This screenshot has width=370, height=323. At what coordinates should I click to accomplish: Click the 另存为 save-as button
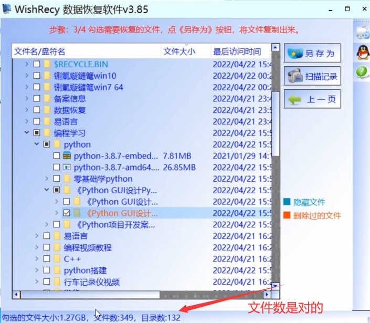(312, 53)
